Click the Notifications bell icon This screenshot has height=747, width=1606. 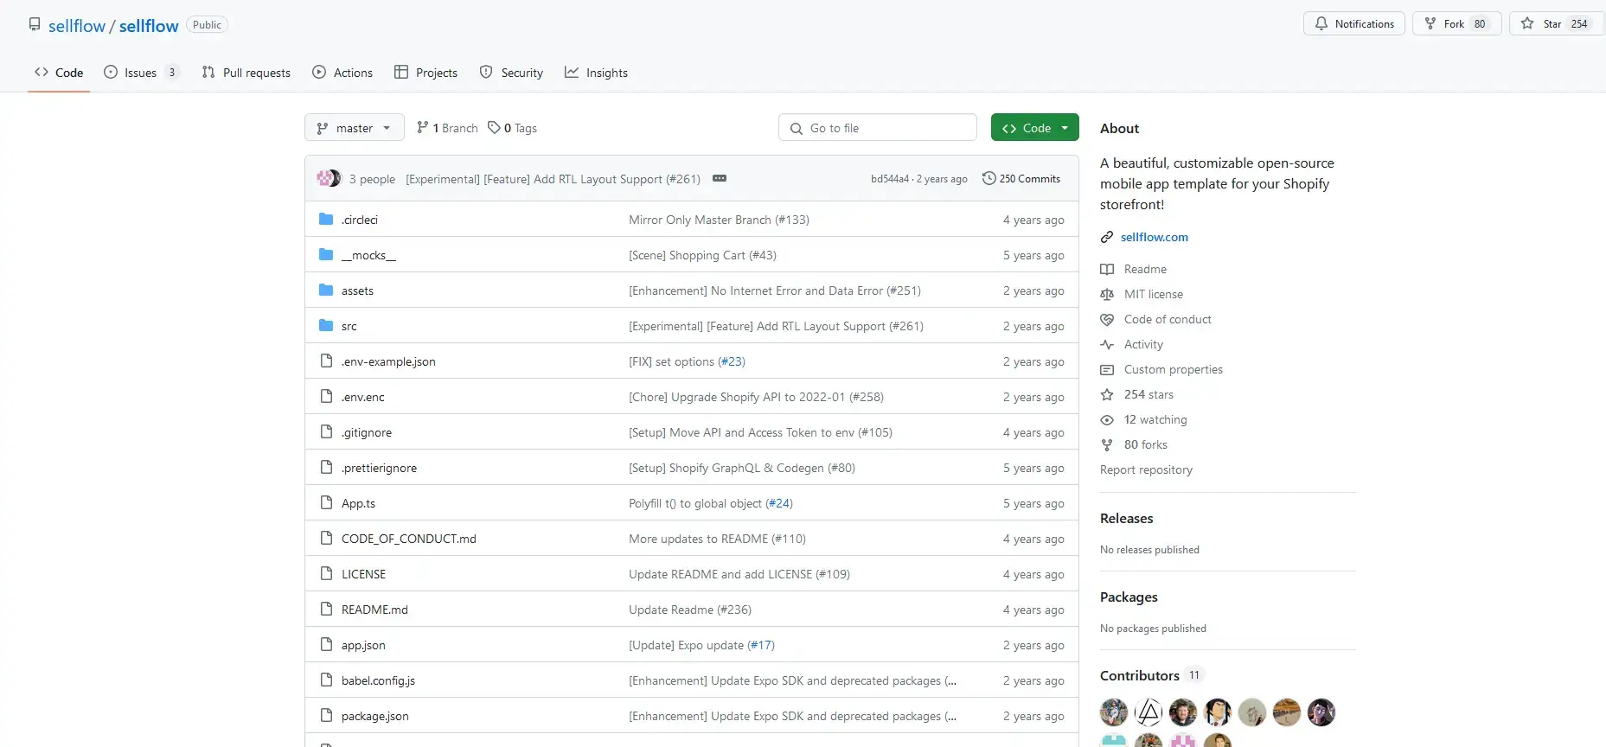tap(1321, 24)
